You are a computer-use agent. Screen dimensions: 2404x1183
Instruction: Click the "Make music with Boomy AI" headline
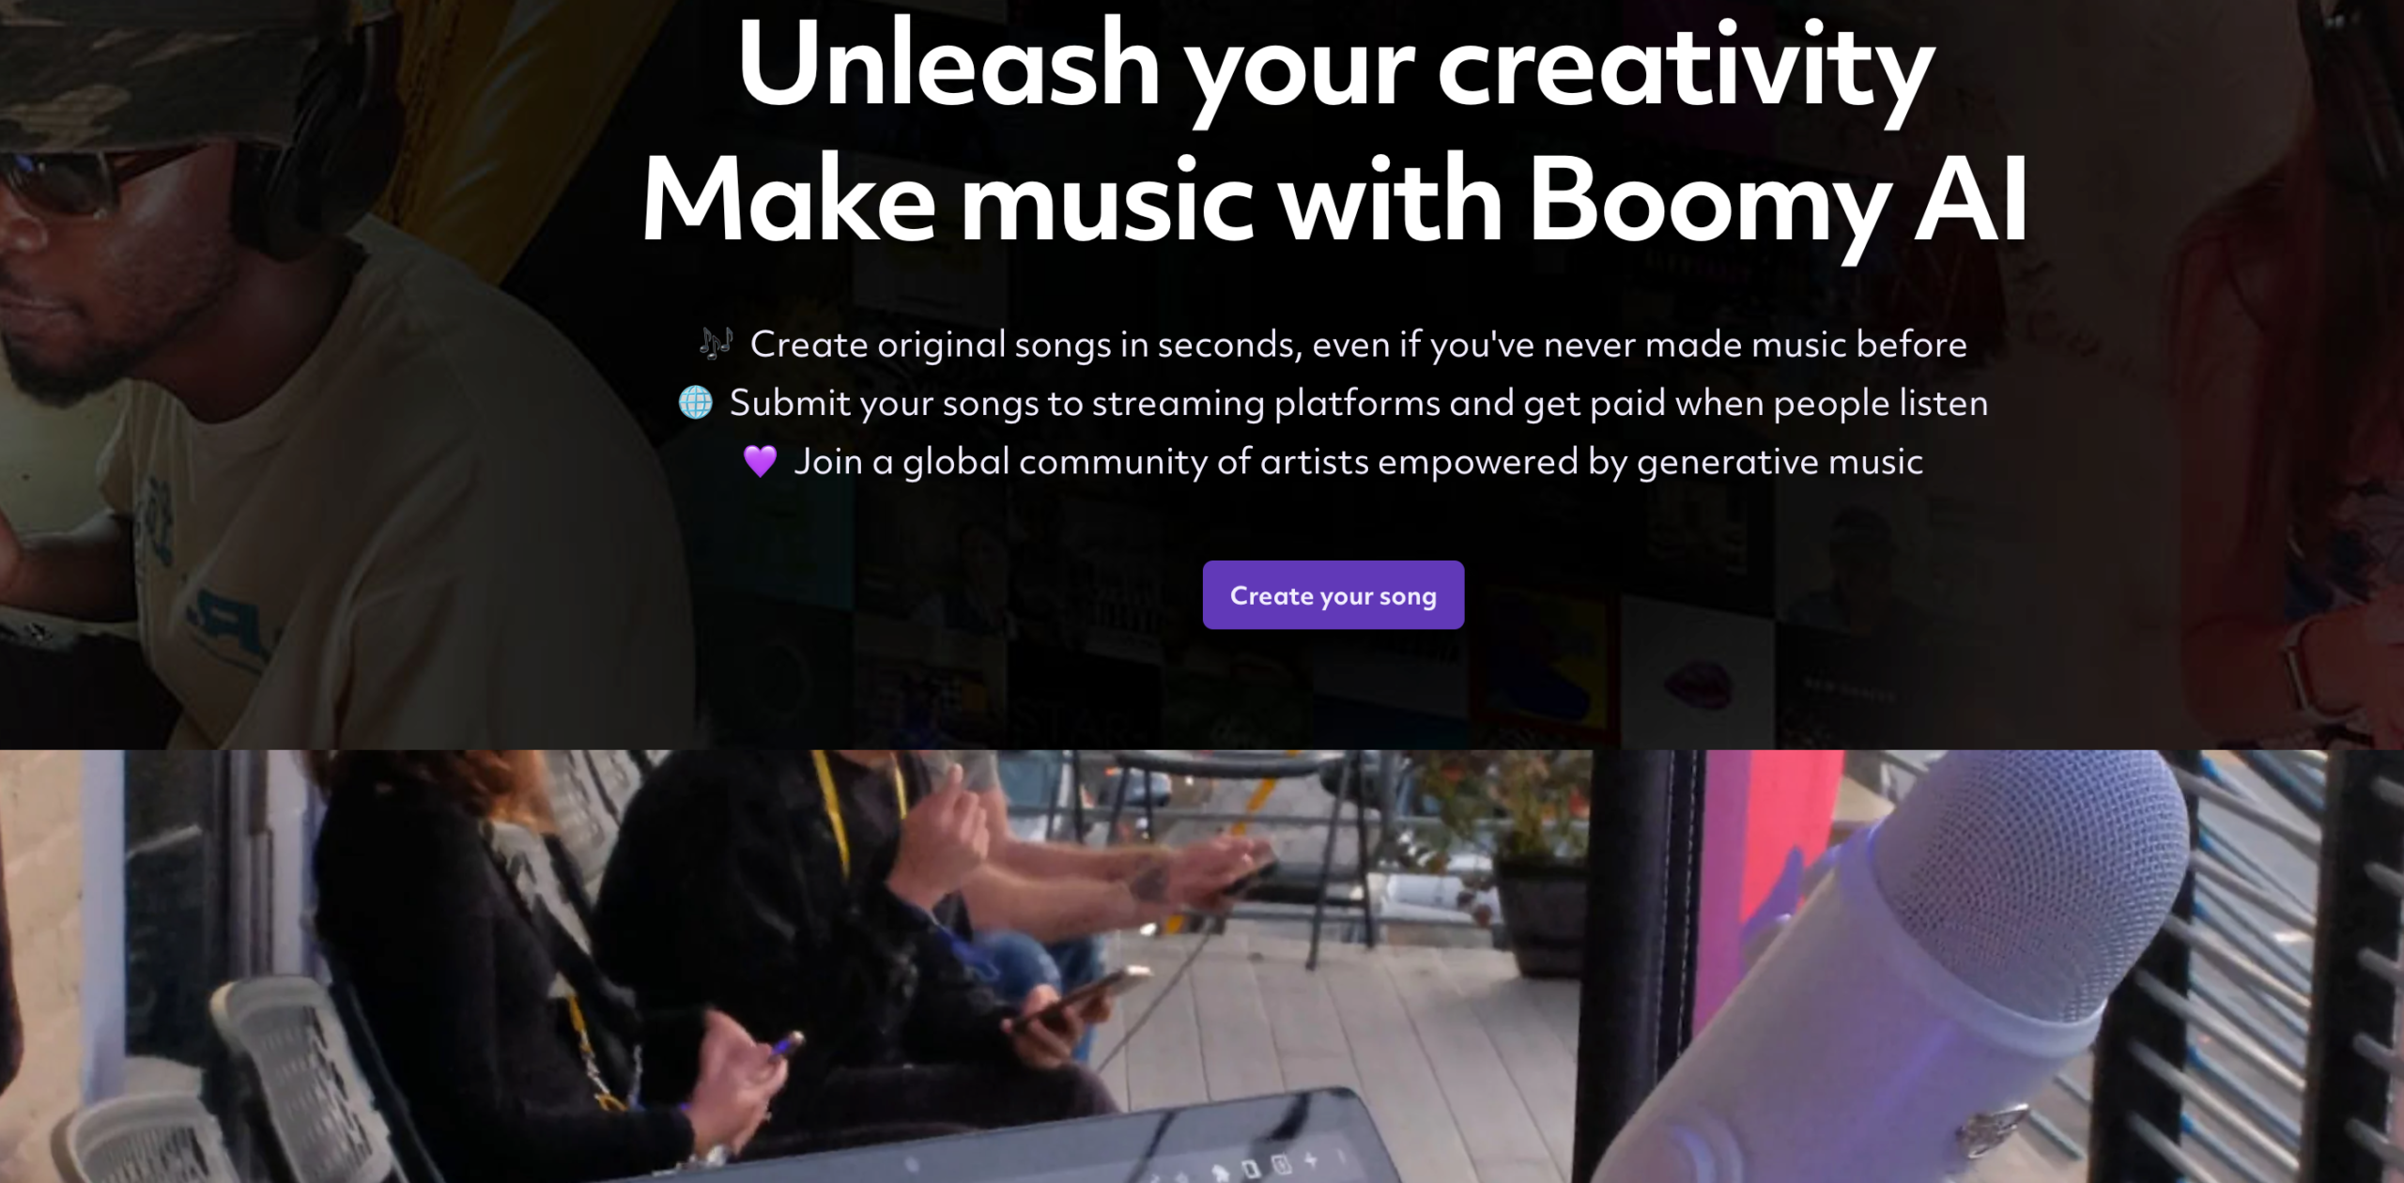tap(1334, 201)
